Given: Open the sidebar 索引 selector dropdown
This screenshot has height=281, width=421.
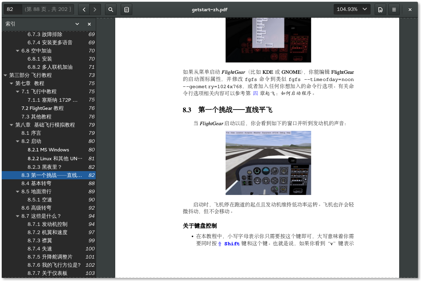Looking at the screenshot, I should point(42,24).
